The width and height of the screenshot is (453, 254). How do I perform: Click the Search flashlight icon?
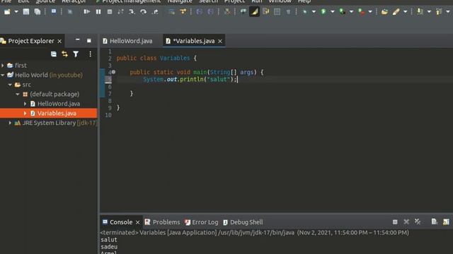(396, 12)
